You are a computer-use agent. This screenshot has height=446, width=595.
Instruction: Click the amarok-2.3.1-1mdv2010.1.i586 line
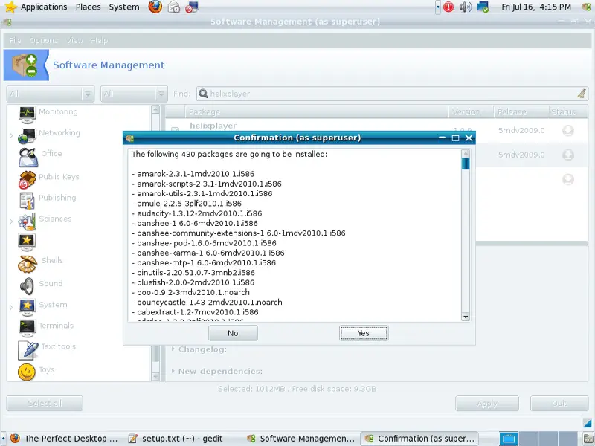point(193,174)
